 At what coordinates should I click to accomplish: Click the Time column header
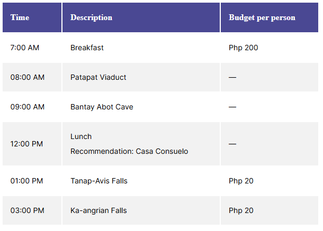pos(32,17)
